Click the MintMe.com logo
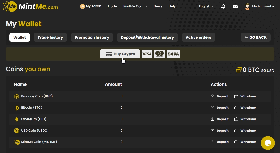The image size is (280, 153). pyautogui.click(x=30, y=6)
